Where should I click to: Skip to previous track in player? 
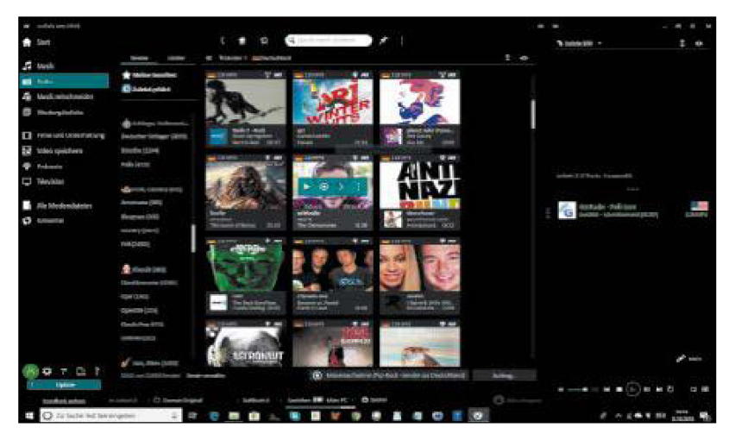coord(607,389)
